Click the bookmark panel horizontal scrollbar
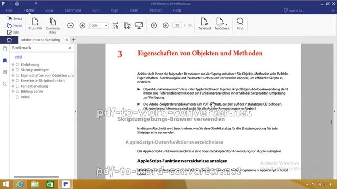Image resolution: width=337 pixels, height=189 pixels. (36, 177)
